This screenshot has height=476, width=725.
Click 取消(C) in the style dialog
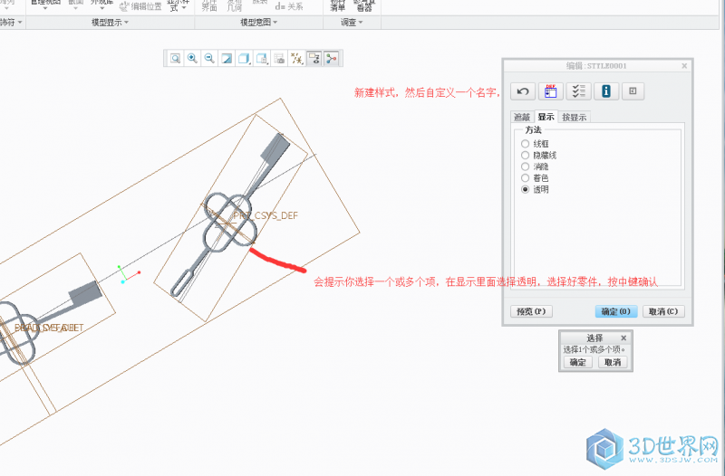coord(663,311)
